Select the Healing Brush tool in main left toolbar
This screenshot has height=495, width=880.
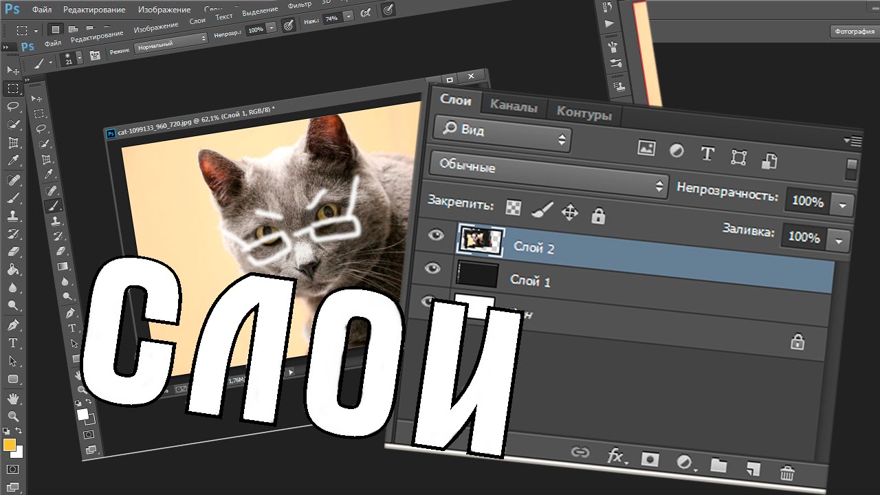point(12,179)
